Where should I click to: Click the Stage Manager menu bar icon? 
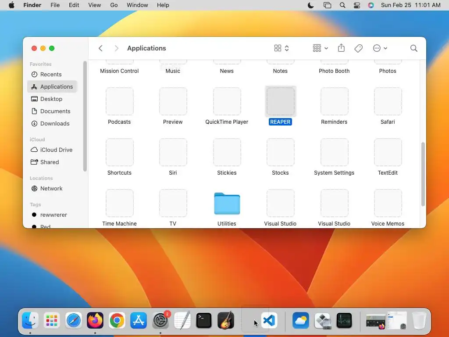point(327,5)
